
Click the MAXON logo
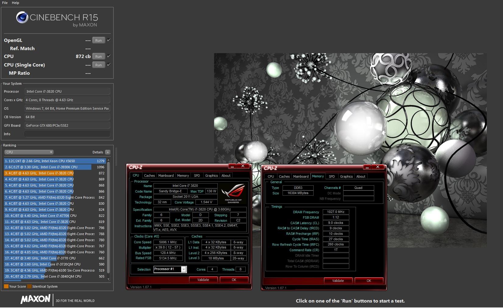35,299
